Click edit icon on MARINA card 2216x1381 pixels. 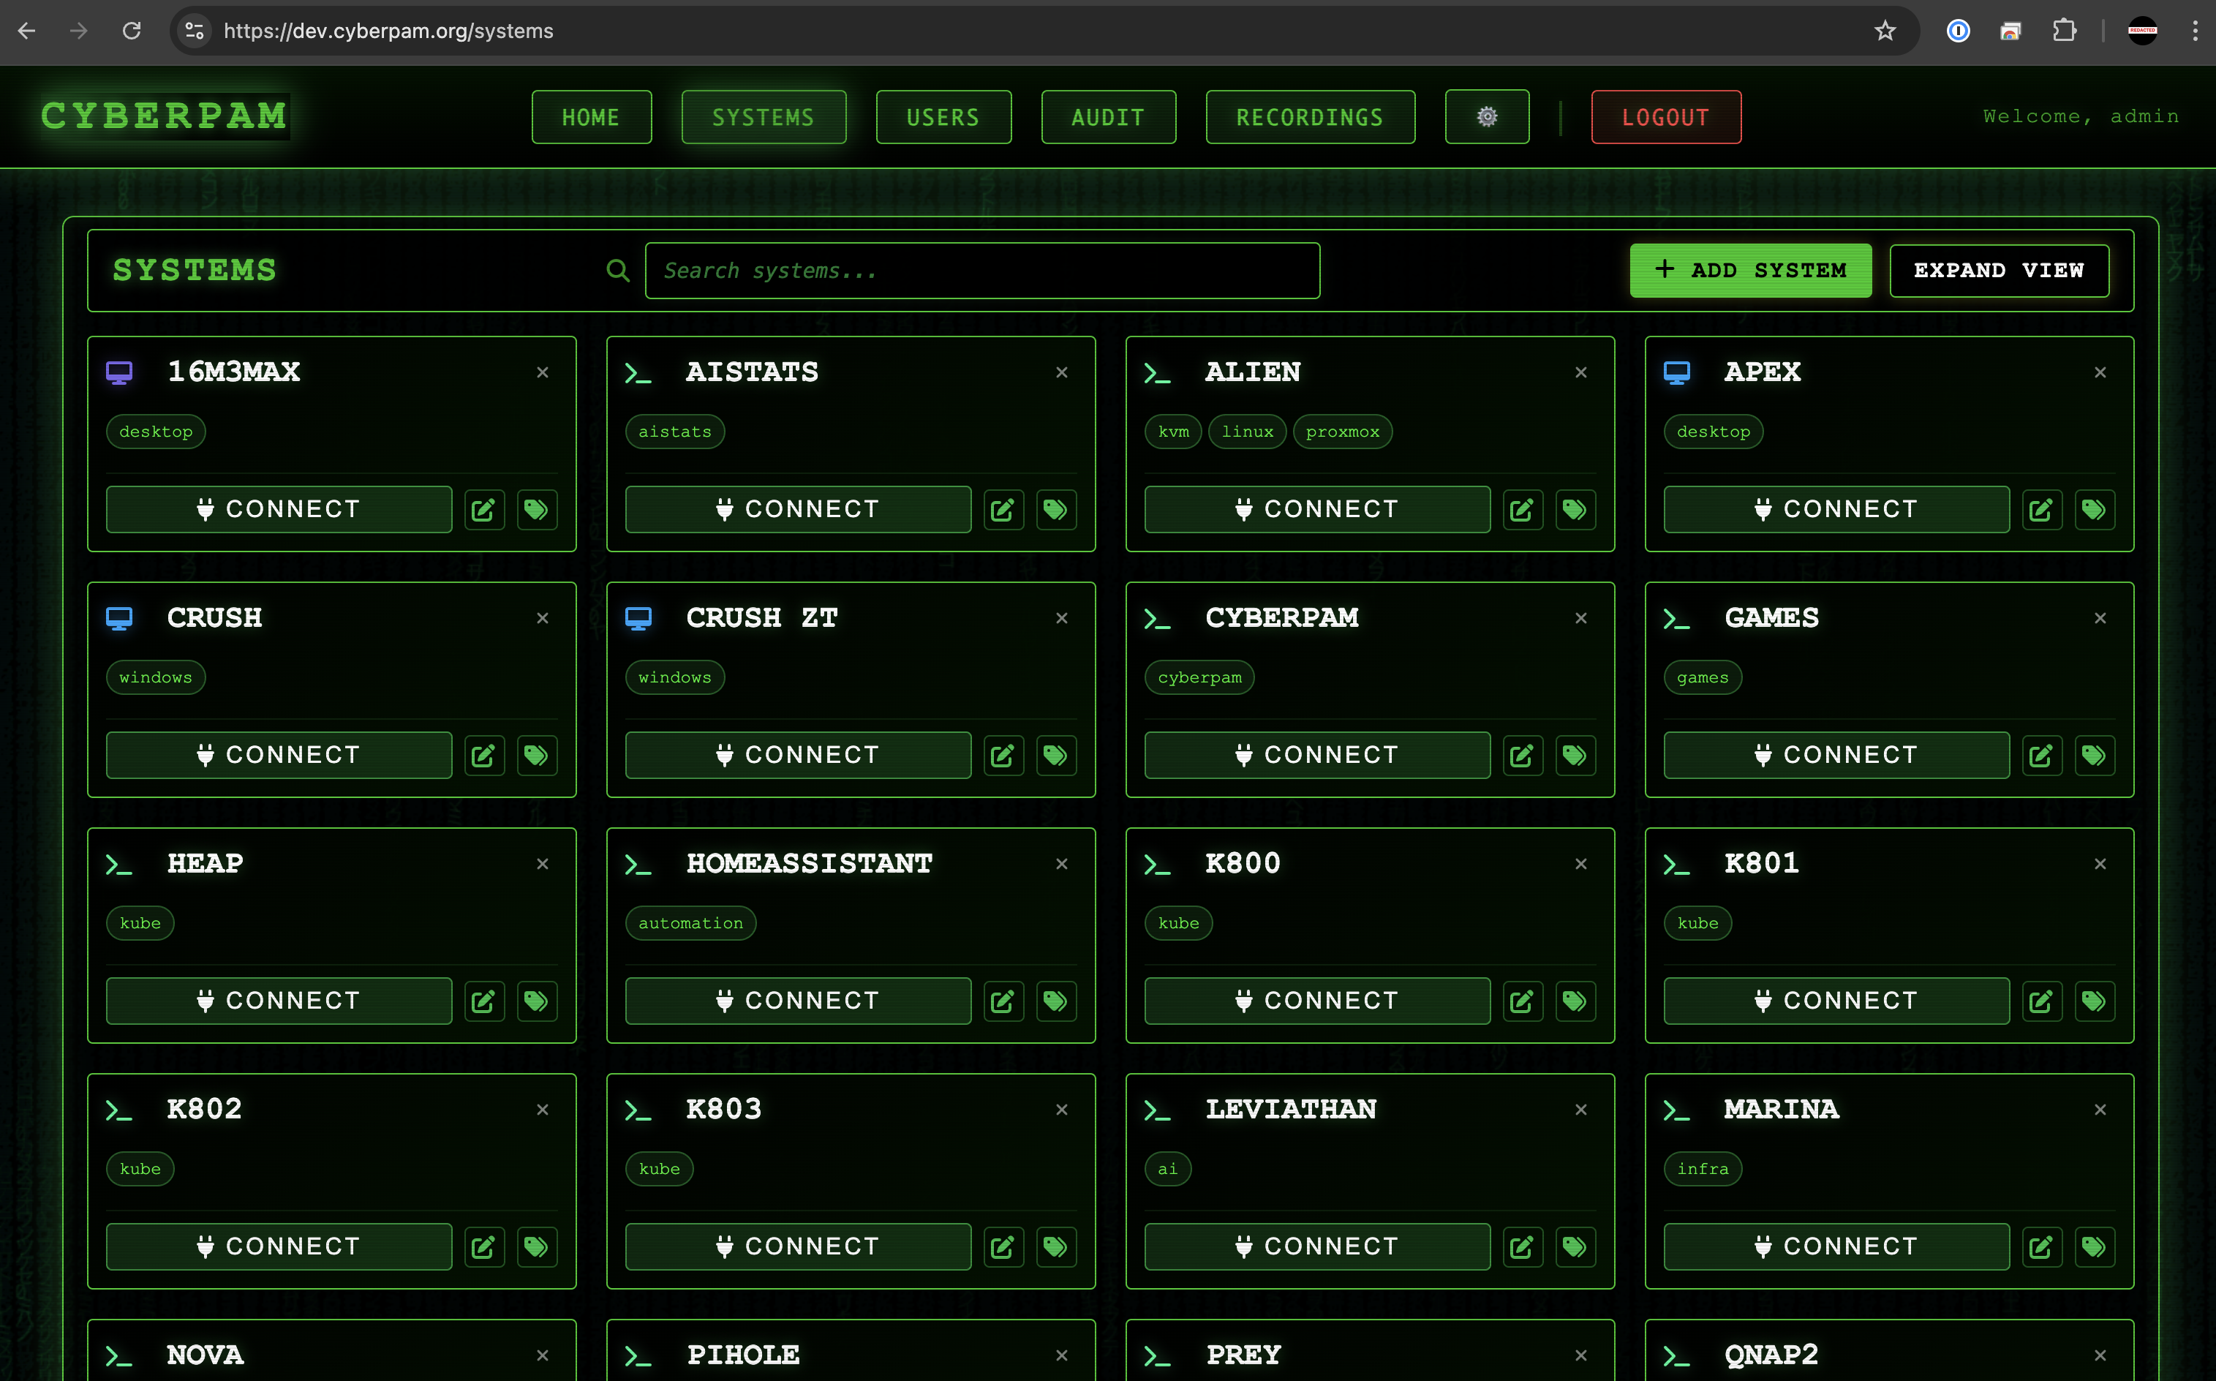[2042, 1246]
